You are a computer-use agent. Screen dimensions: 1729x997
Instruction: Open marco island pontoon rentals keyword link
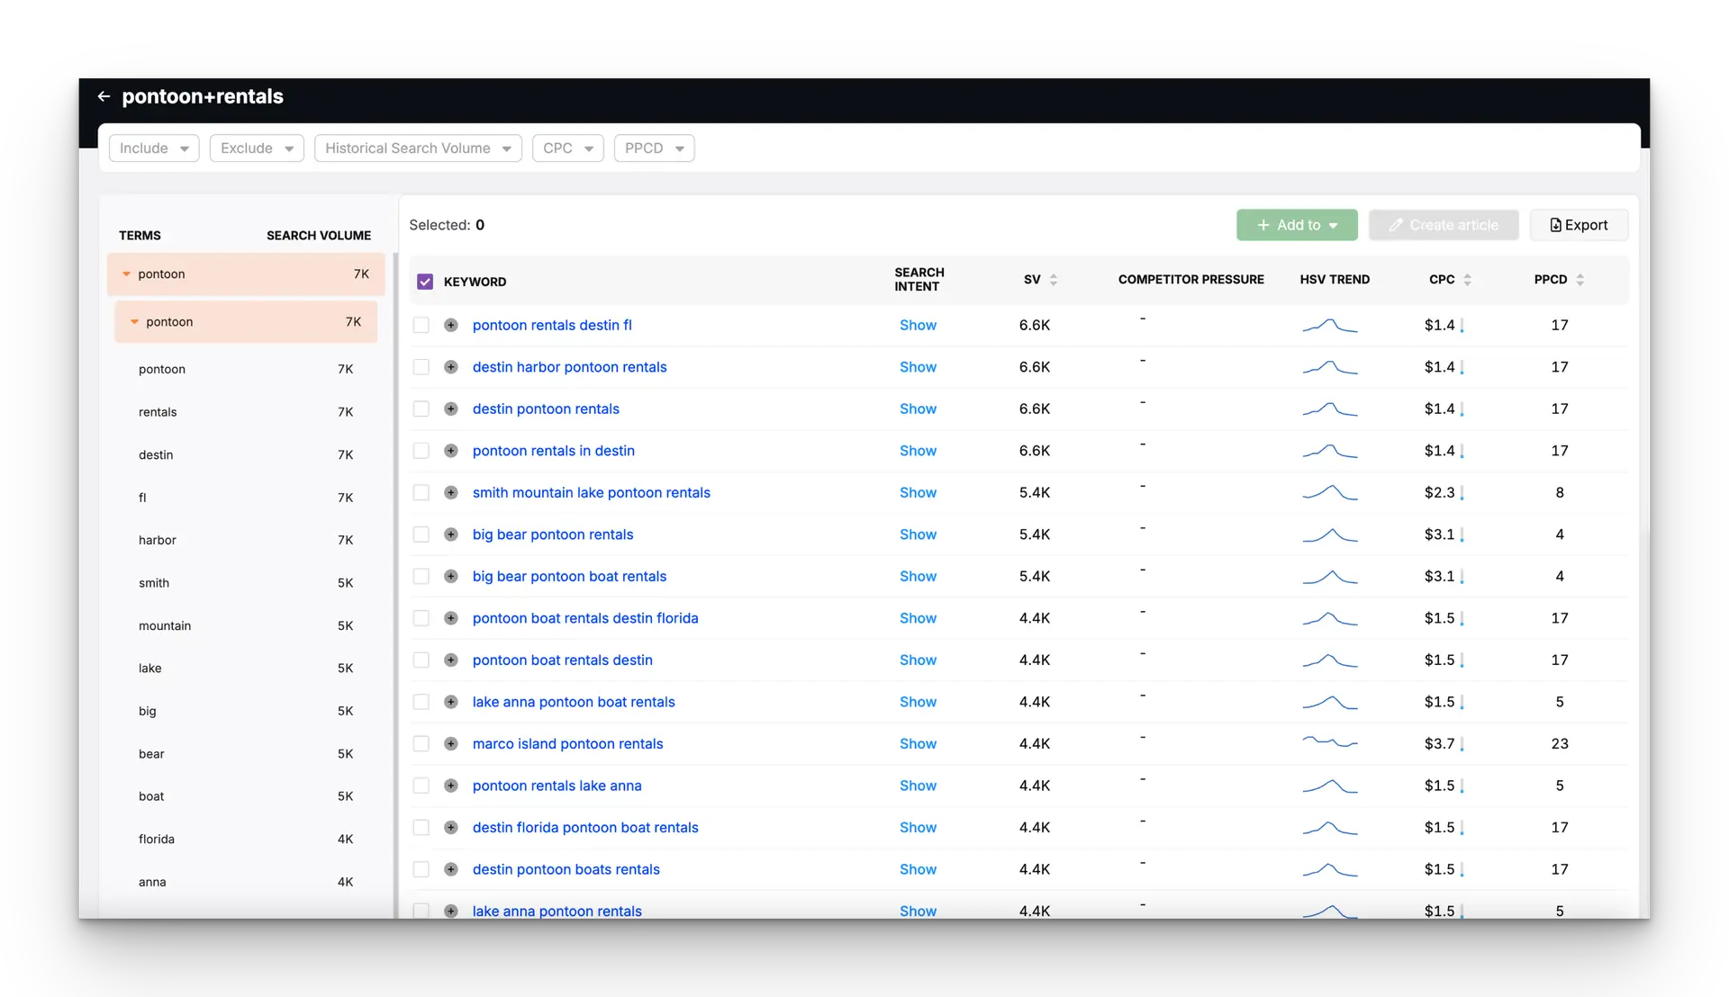click(567, 743)
